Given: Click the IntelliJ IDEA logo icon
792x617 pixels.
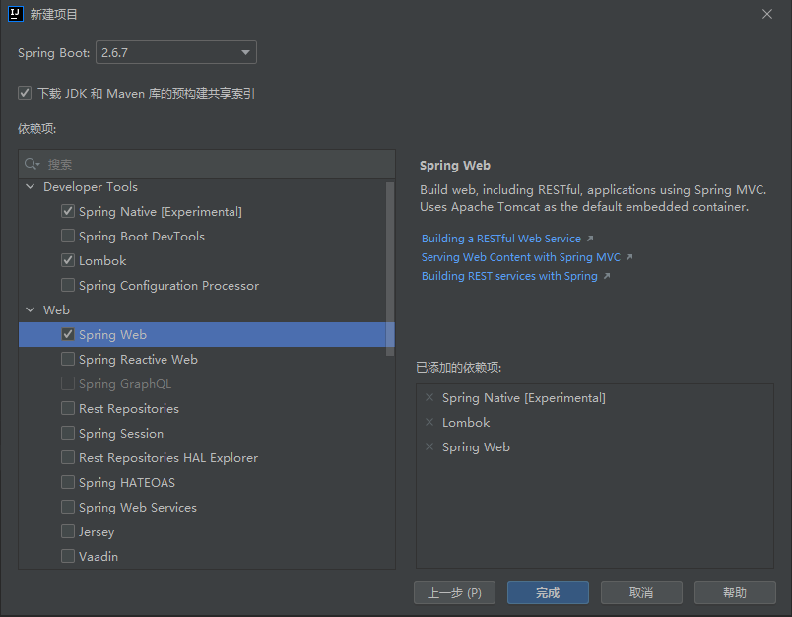Looking at the screenshot, I should coord(16,14).
